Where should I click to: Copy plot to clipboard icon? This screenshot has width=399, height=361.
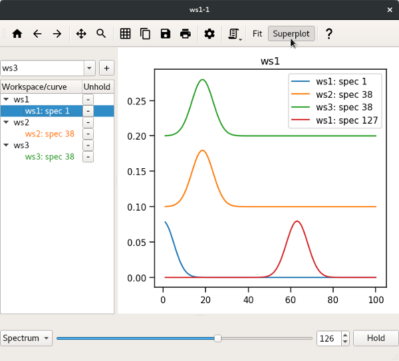(x=145, y=34)
